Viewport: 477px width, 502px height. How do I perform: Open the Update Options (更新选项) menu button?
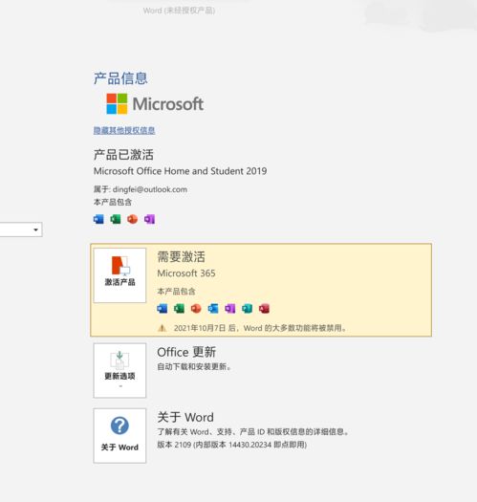(x=119, y=370)
